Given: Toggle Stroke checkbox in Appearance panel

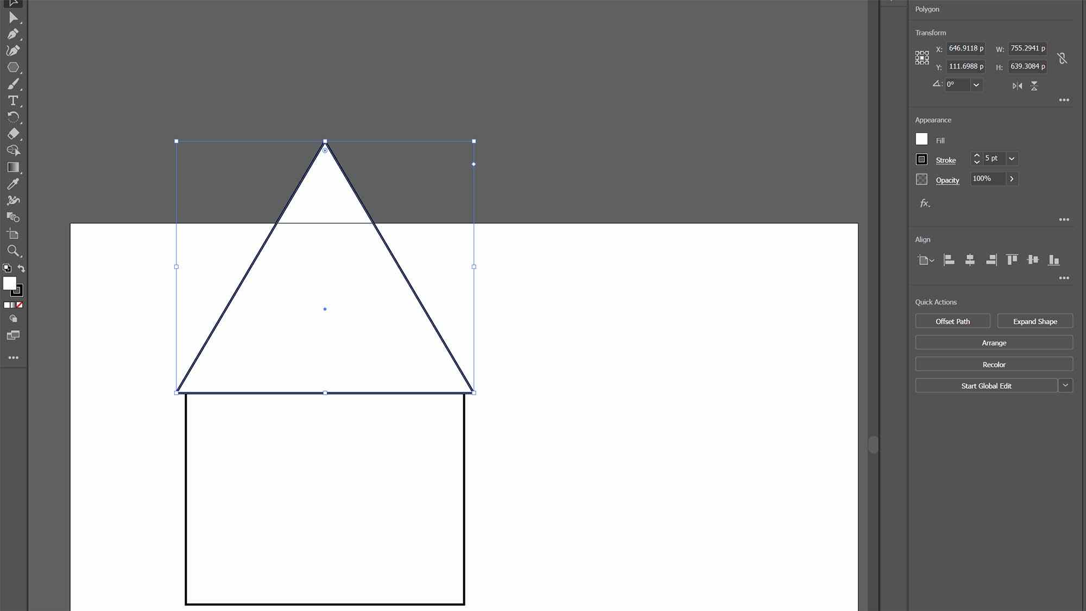Looking at the screenshot, I should coord(921,158).
